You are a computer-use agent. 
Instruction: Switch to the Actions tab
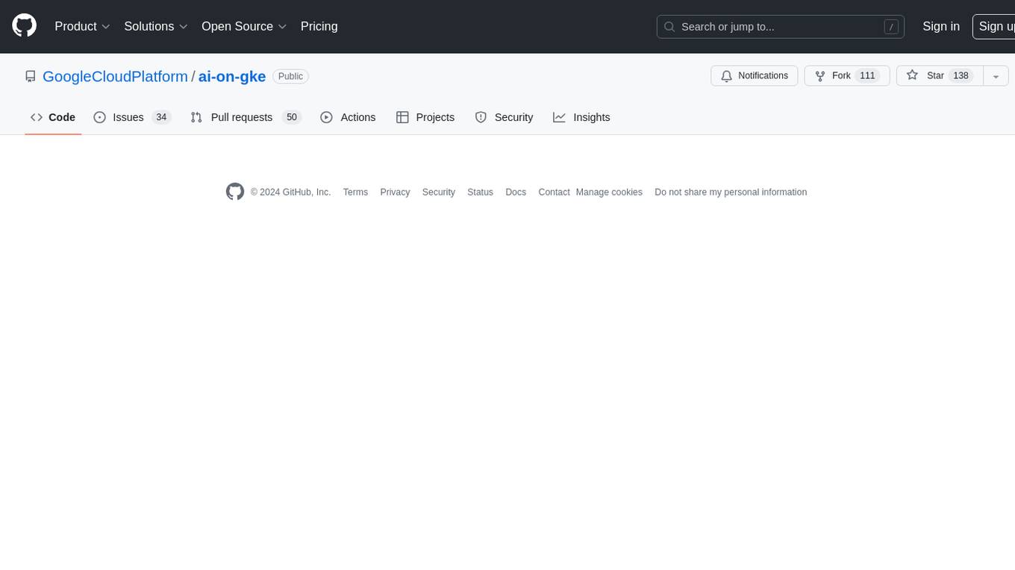(x=348, y=117)
